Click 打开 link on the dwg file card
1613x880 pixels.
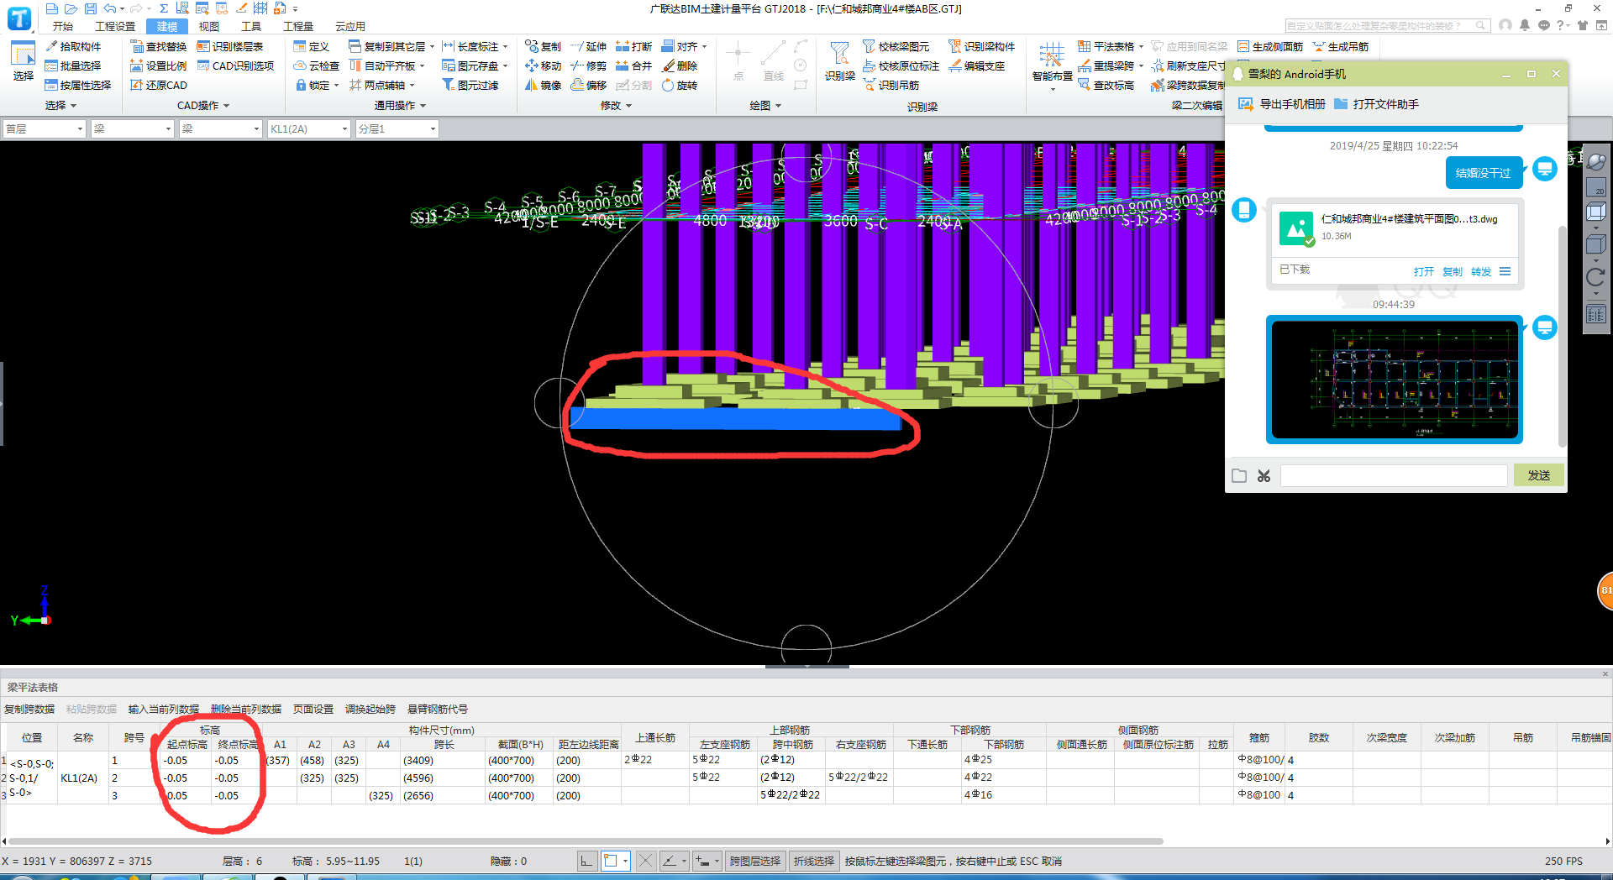point(1424,272)
